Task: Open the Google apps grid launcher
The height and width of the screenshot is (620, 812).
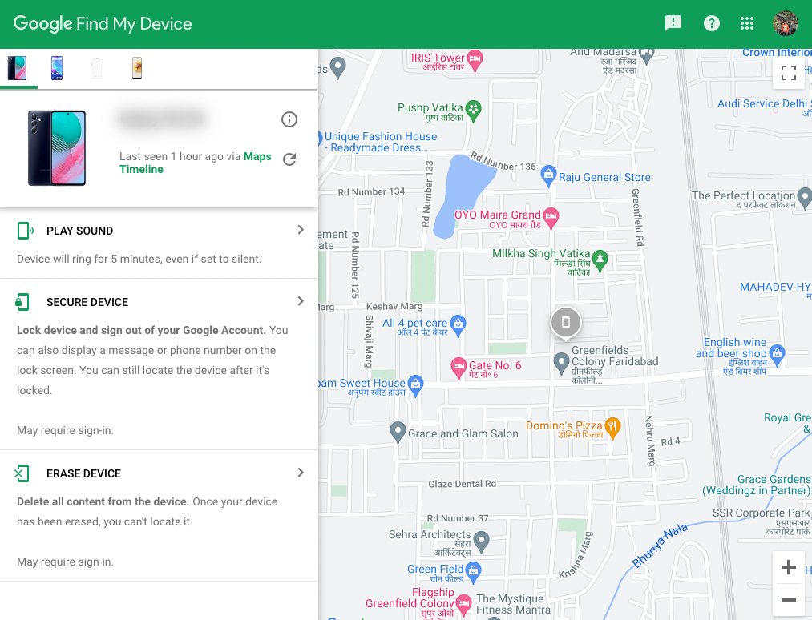Action: tap(747, 23)
